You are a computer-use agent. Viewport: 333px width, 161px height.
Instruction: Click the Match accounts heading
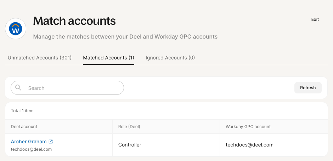pos(74,21)
